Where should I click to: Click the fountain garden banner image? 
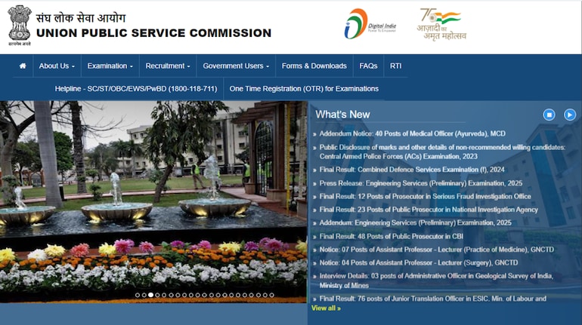(151, 196)
